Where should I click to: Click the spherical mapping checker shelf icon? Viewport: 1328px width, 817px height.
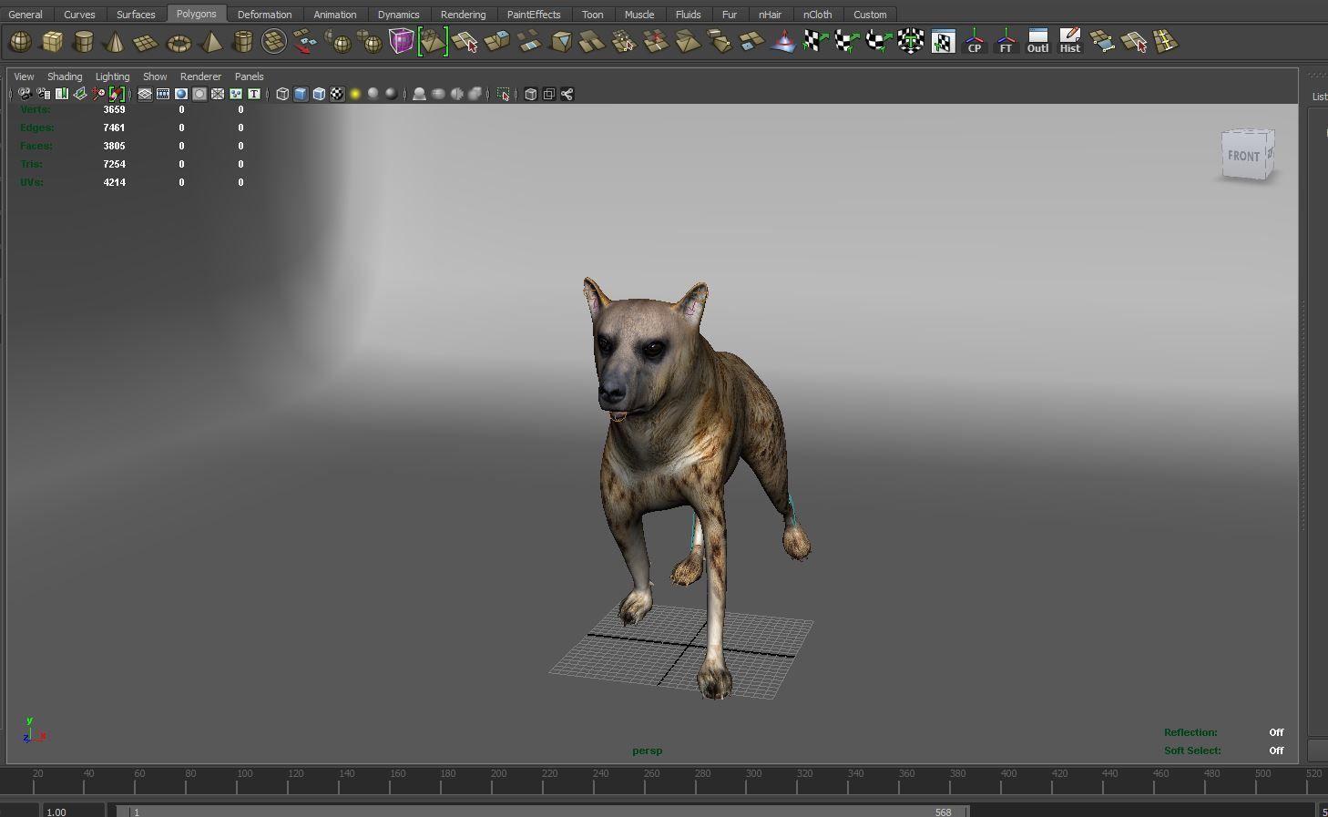click(x=878, y=42)
